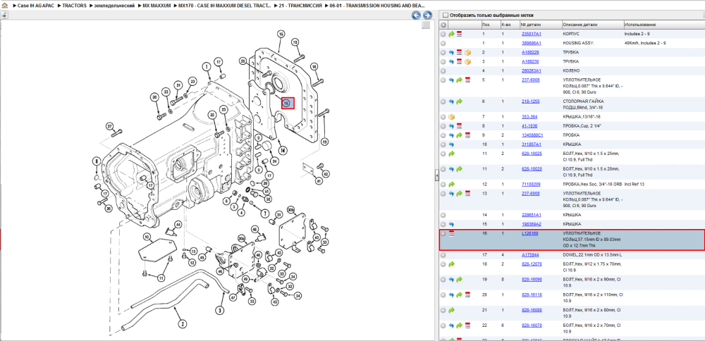Click blue arrow on row 311857A1

[451, 144]
